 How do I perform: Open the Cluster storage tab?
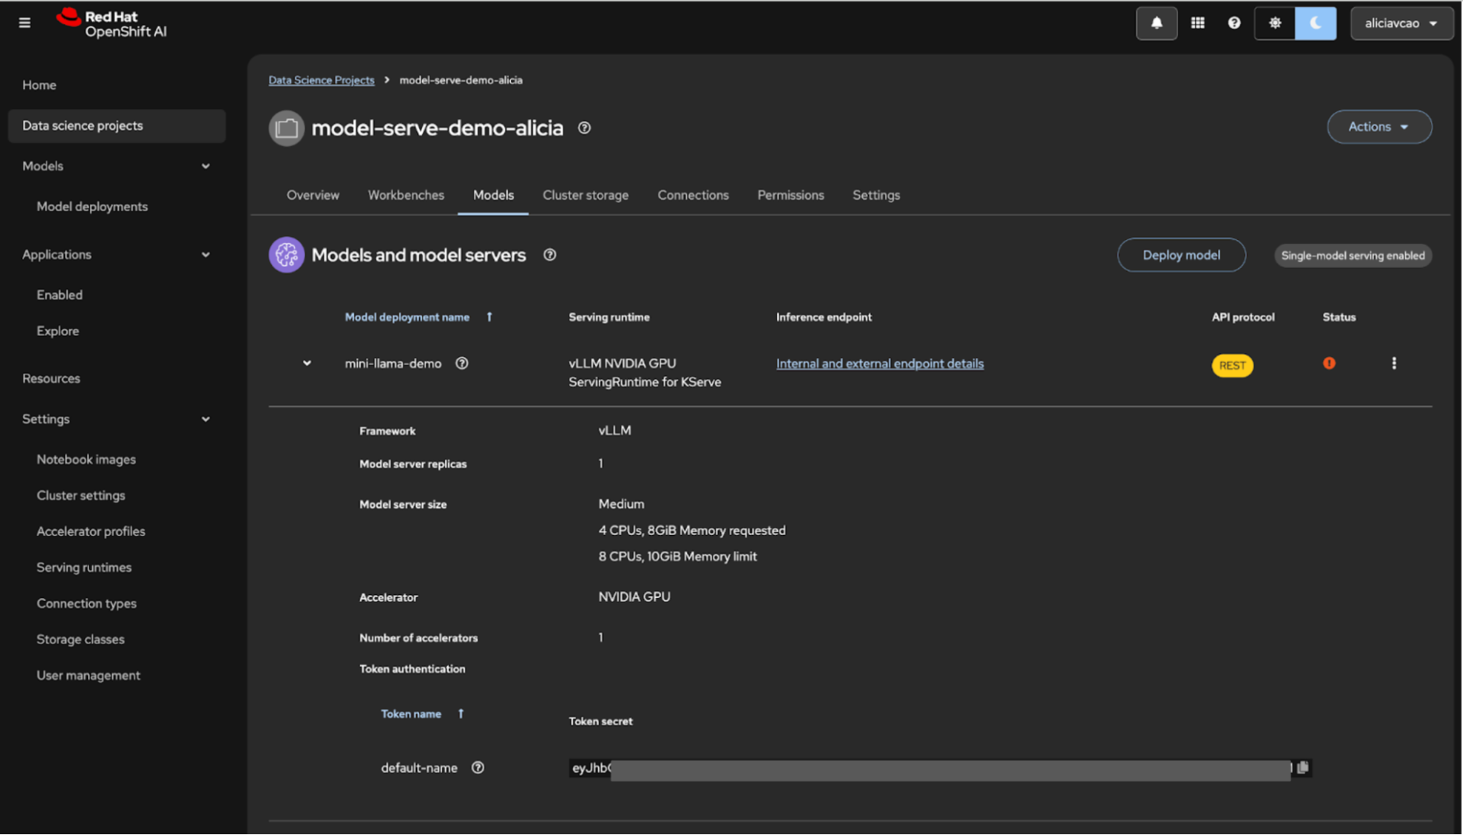585,195
